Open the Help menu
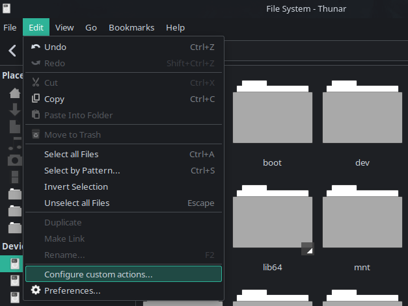The height and width of the screenshot is (306, 408). tap(176, 27)
